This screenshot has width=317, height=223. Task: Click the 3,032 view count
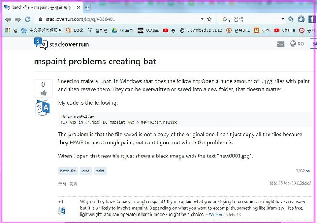(x=300, y=171)
